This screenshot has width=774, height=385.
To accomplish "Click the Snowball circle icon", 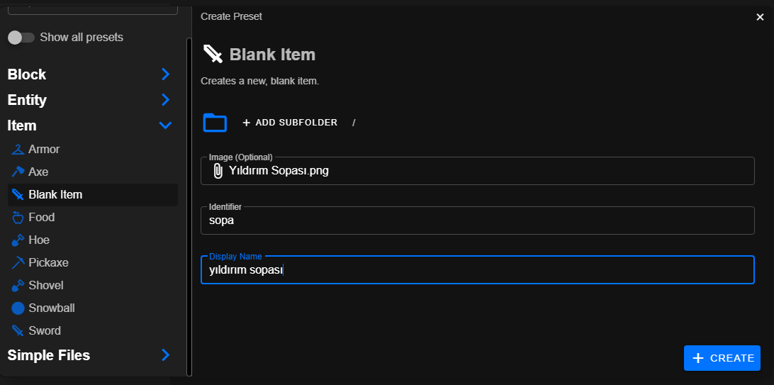I will coord(18,308).
